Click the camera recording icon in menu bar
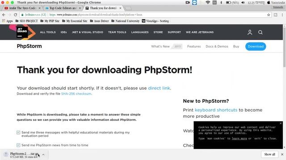 point(188,3)
